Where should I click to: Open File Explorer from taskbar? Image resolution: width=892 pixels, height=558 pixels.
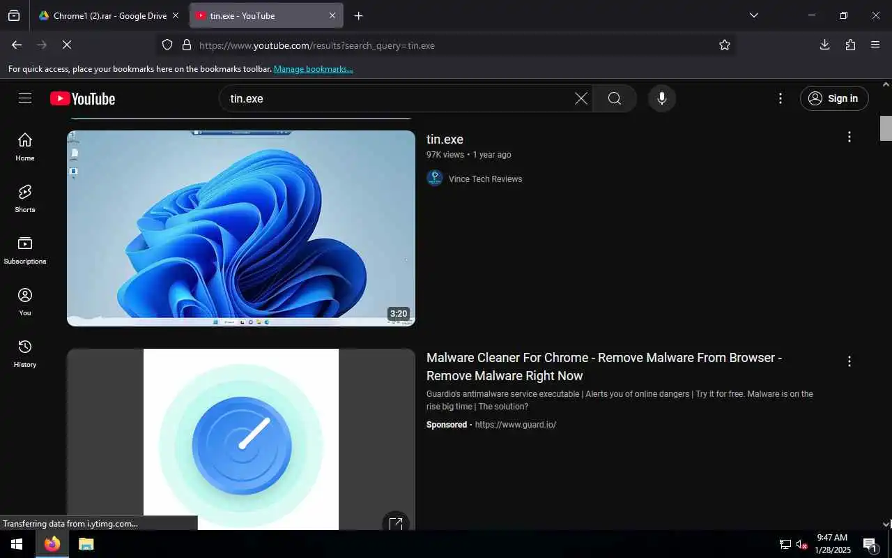tap(86, 544)
